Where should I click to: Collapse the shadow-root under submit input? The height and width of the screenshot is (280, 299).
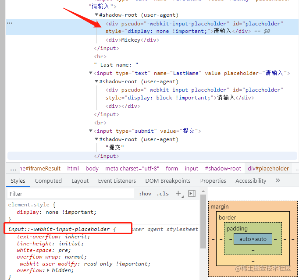[x=96, y=139]
